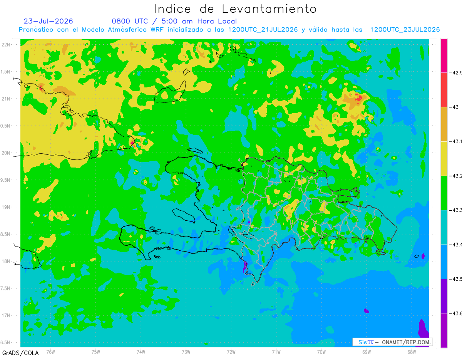The width and height of the screenshot is (462, 357).
Task: Click the "ONAMET/REP.DOM." credit box
Action: tap(392, 342)
